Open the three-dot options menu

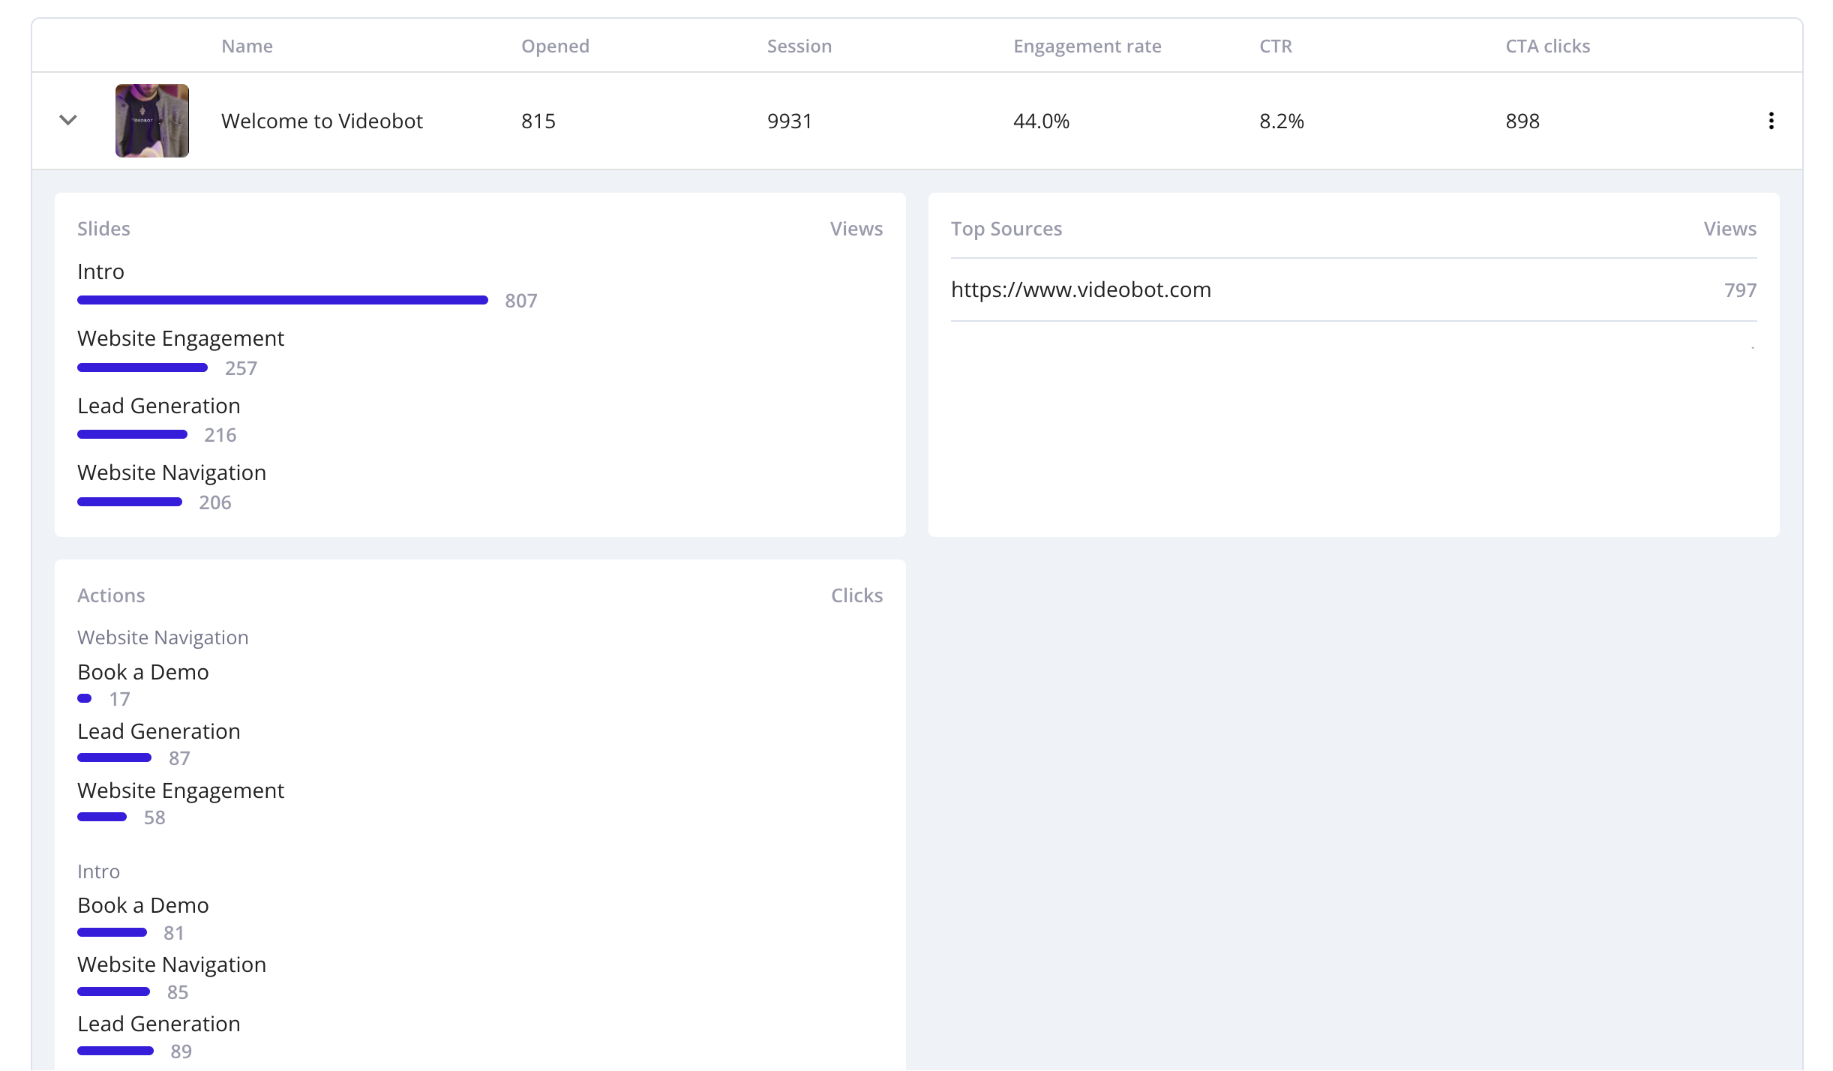click(x=1772, y=120)
